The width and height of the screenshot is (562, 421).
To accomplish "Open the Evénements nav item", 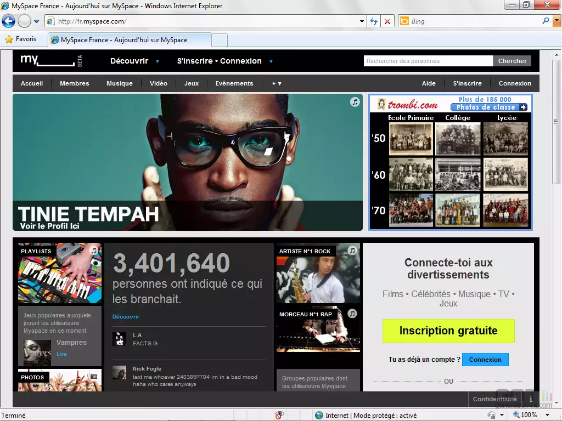I will 234,83.
